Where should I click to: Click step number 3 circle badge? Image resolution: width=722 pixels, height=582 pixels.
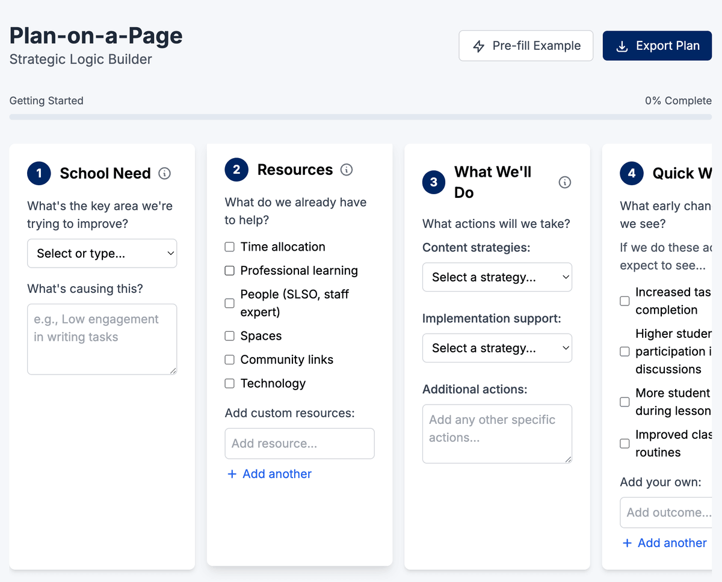434,182
